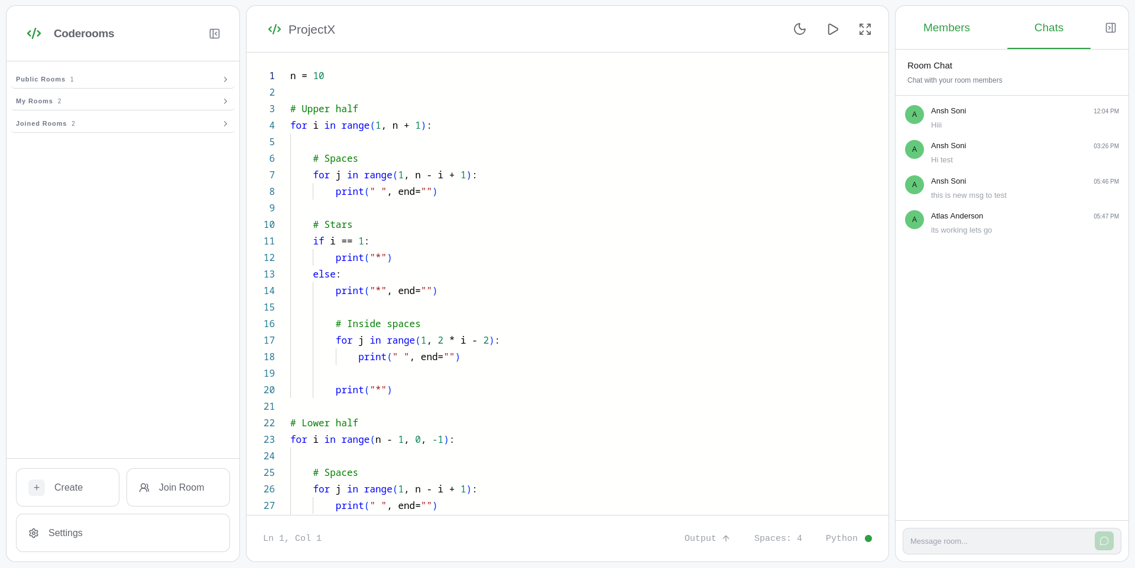The width and height of the screenshot is (1135, 568).
Task: Open the Create room button
Action: click(67, 488)
